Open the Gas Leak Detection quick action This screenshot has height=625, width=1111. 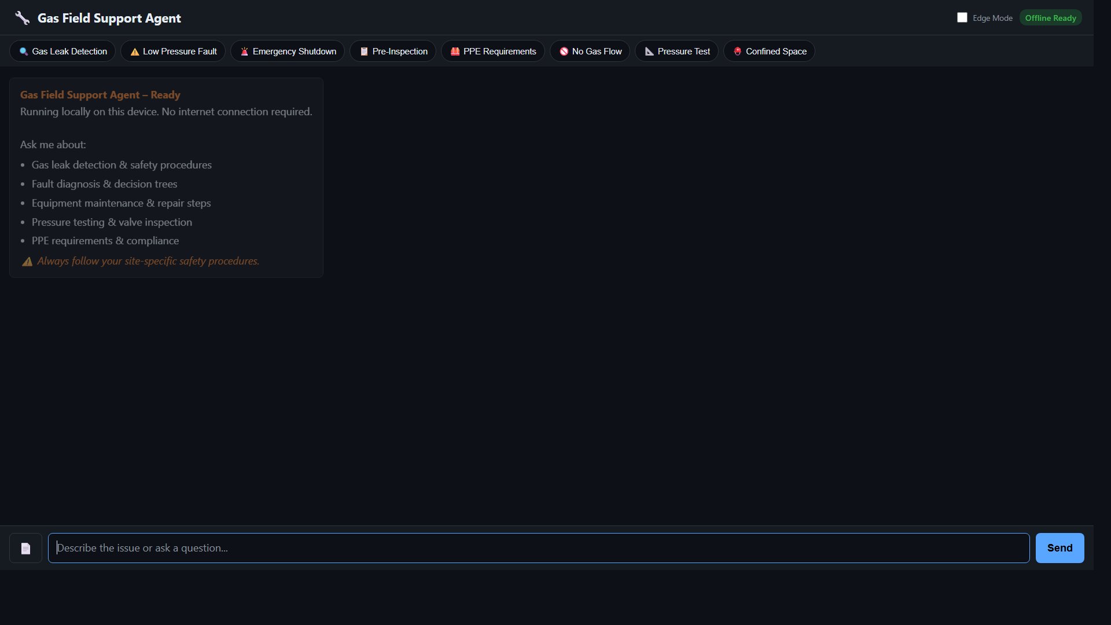coord(62,51)
